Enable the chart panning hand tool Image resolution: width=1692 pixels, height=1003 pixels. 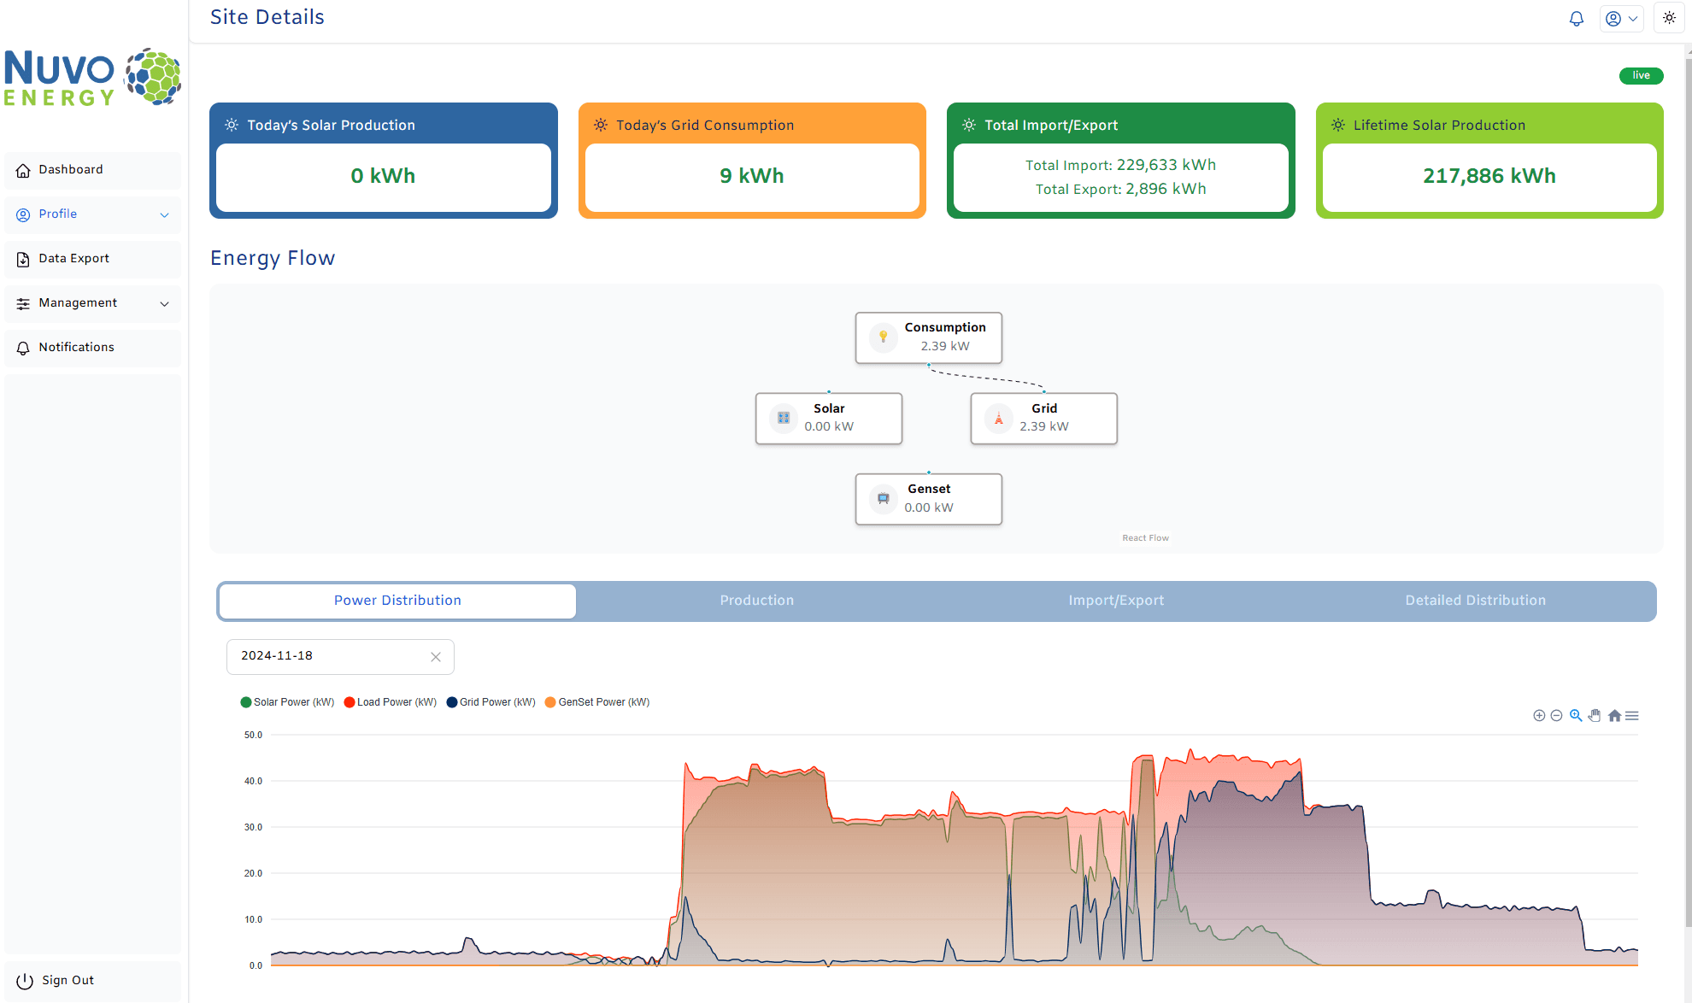point(1595,716)
